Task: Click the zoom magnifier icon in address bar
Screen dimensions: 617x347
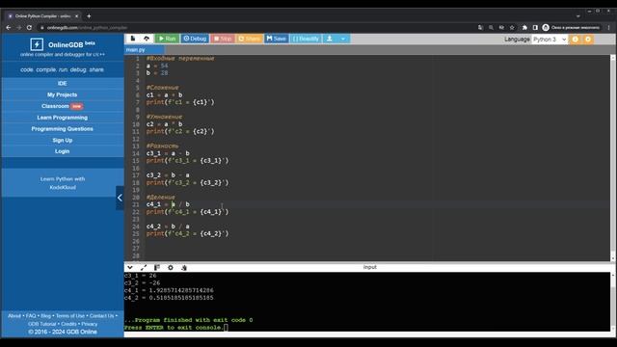Action: point(491,28)
